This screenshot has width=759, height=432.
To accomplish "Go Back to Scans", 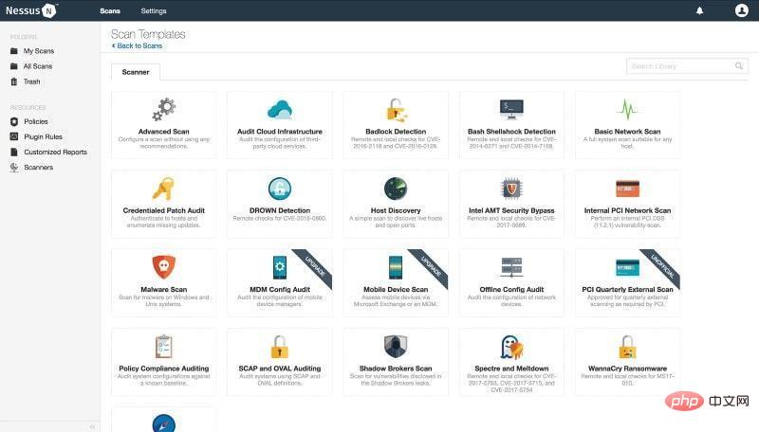I will [137, 45].
